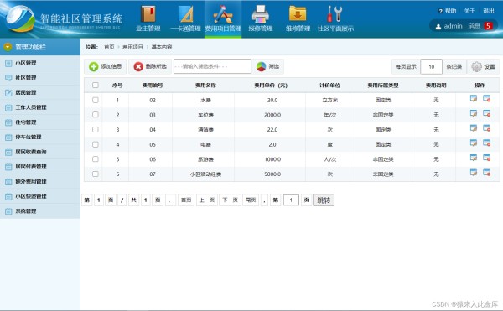Click the green 添加信息 add button

pos(106,66)
